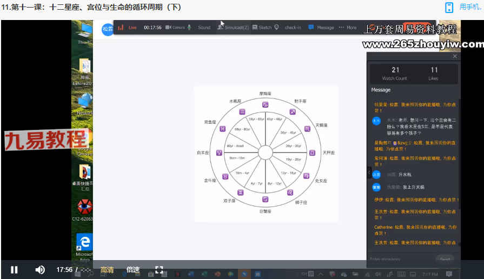Screen dimensions: 484x279
Task: Open Simulcast(2) in live toolbar
Action: (233, 28)
